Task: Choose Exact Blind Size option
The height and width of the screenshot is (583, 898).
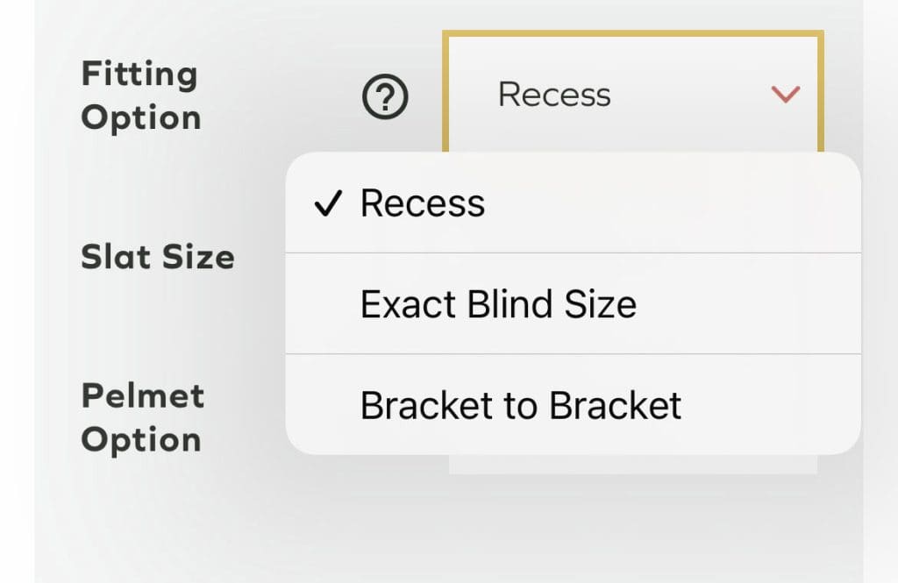Action: pyautogui.click(x=498, y=304)
